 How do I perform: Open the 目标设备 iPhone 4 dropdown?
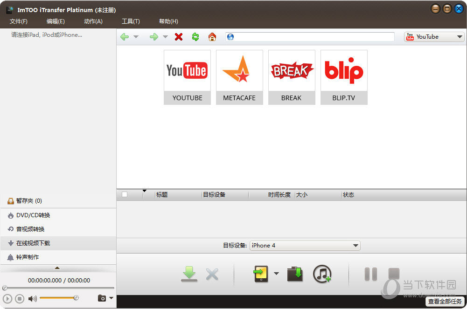tap(305, 246)
